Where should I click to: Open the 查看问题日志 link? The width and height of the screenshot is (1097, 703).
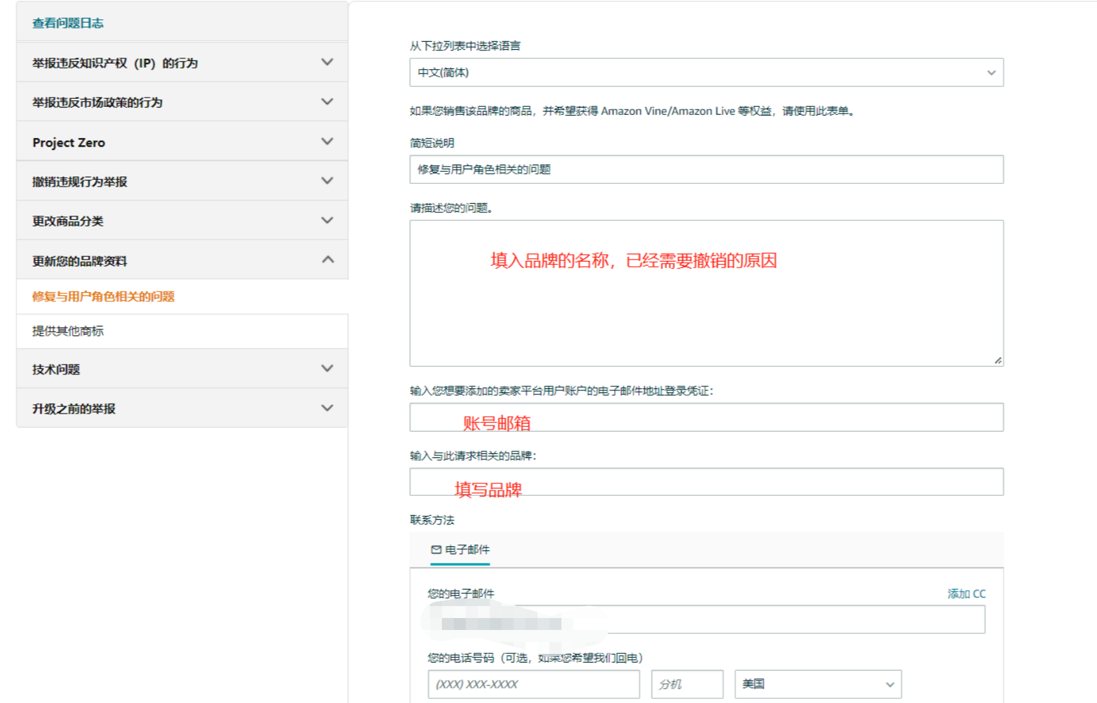pyautogui.click(x=68, y=23)
